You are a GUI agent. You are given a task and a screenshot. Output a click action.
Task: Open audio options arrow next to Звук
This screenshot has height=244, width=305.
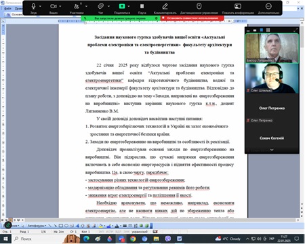point(40,6)
